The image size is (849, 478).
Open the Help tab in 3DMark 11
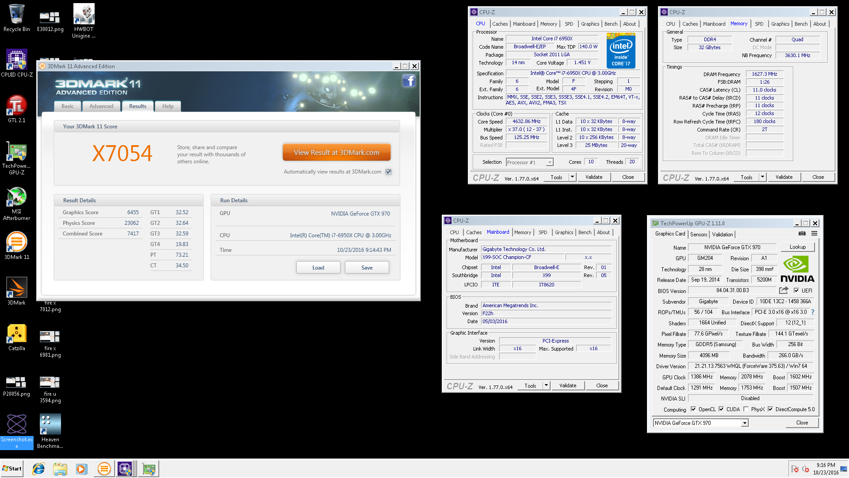[168, 106]
